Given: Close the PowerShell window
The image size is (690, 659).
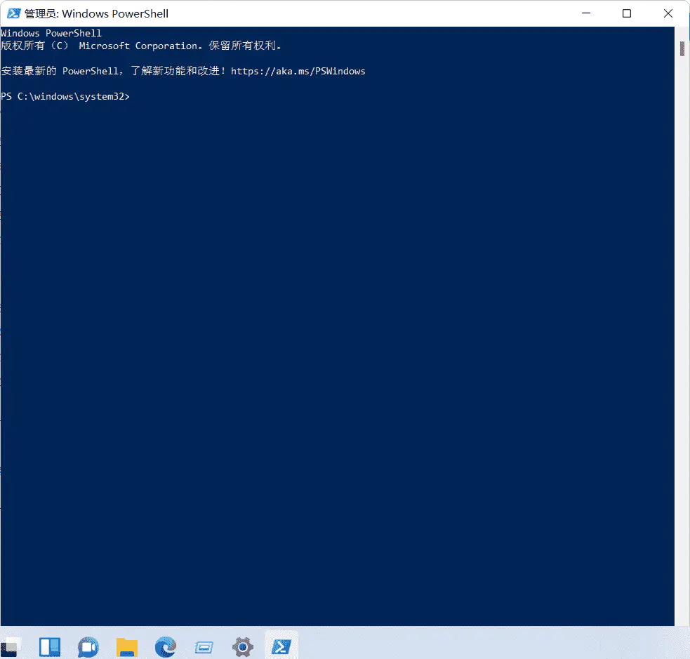Looking at the screenshot, I should 668,13.
